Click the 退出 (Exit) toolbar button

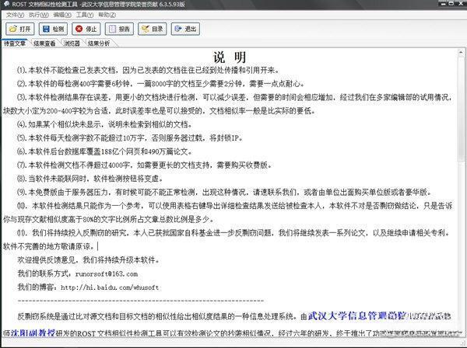[185, 29]
